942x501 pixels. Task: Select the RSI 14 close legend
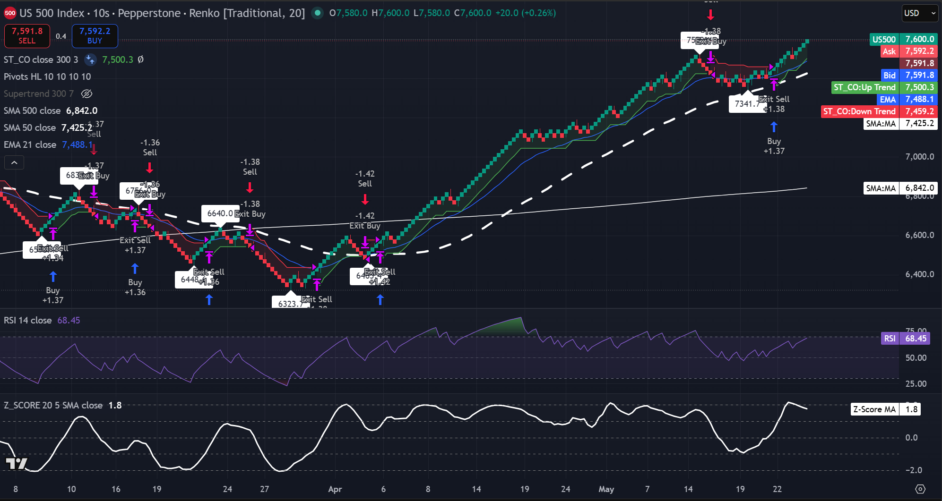click(x=27, y=320)
